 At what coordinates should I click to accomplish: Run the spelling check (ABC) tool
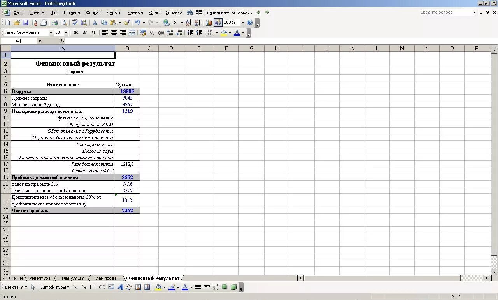75,23
